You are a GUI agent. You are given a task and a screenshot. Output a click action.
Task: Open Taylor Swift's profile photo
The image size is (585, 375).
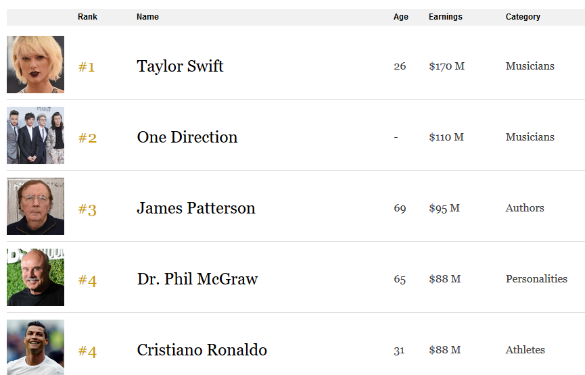coord(35,64)
